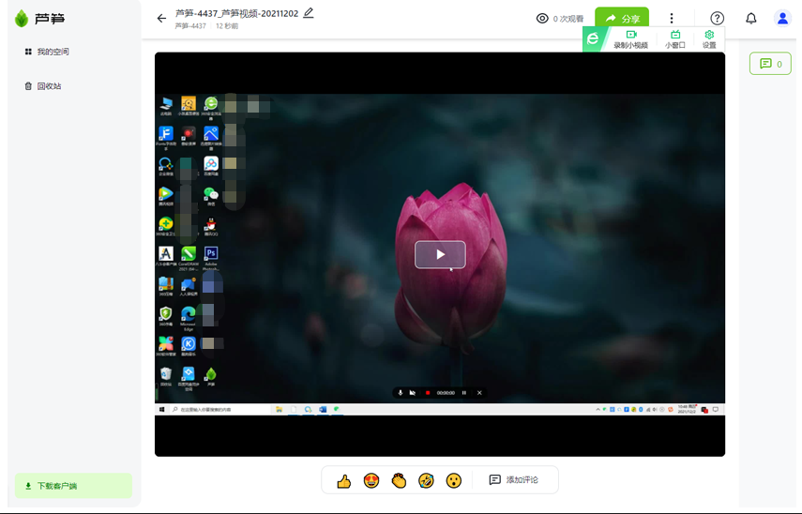
Task: Click the 12 秒前 timestamp text
Action: pyautogui.click(x=227, y=26)
